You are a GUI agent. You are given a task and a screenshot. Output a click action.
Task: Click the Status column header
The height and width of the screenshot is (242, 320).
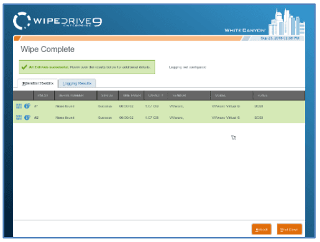[107, 96]
